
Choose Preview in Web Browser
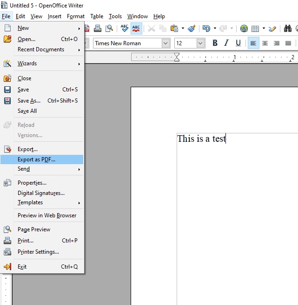point(42,215)
